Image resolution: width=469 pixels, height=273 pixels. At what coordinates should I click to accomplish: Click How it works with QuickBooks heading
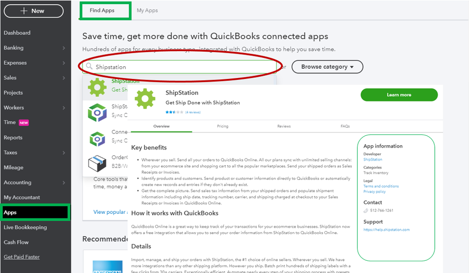click(x=175, y=213)
